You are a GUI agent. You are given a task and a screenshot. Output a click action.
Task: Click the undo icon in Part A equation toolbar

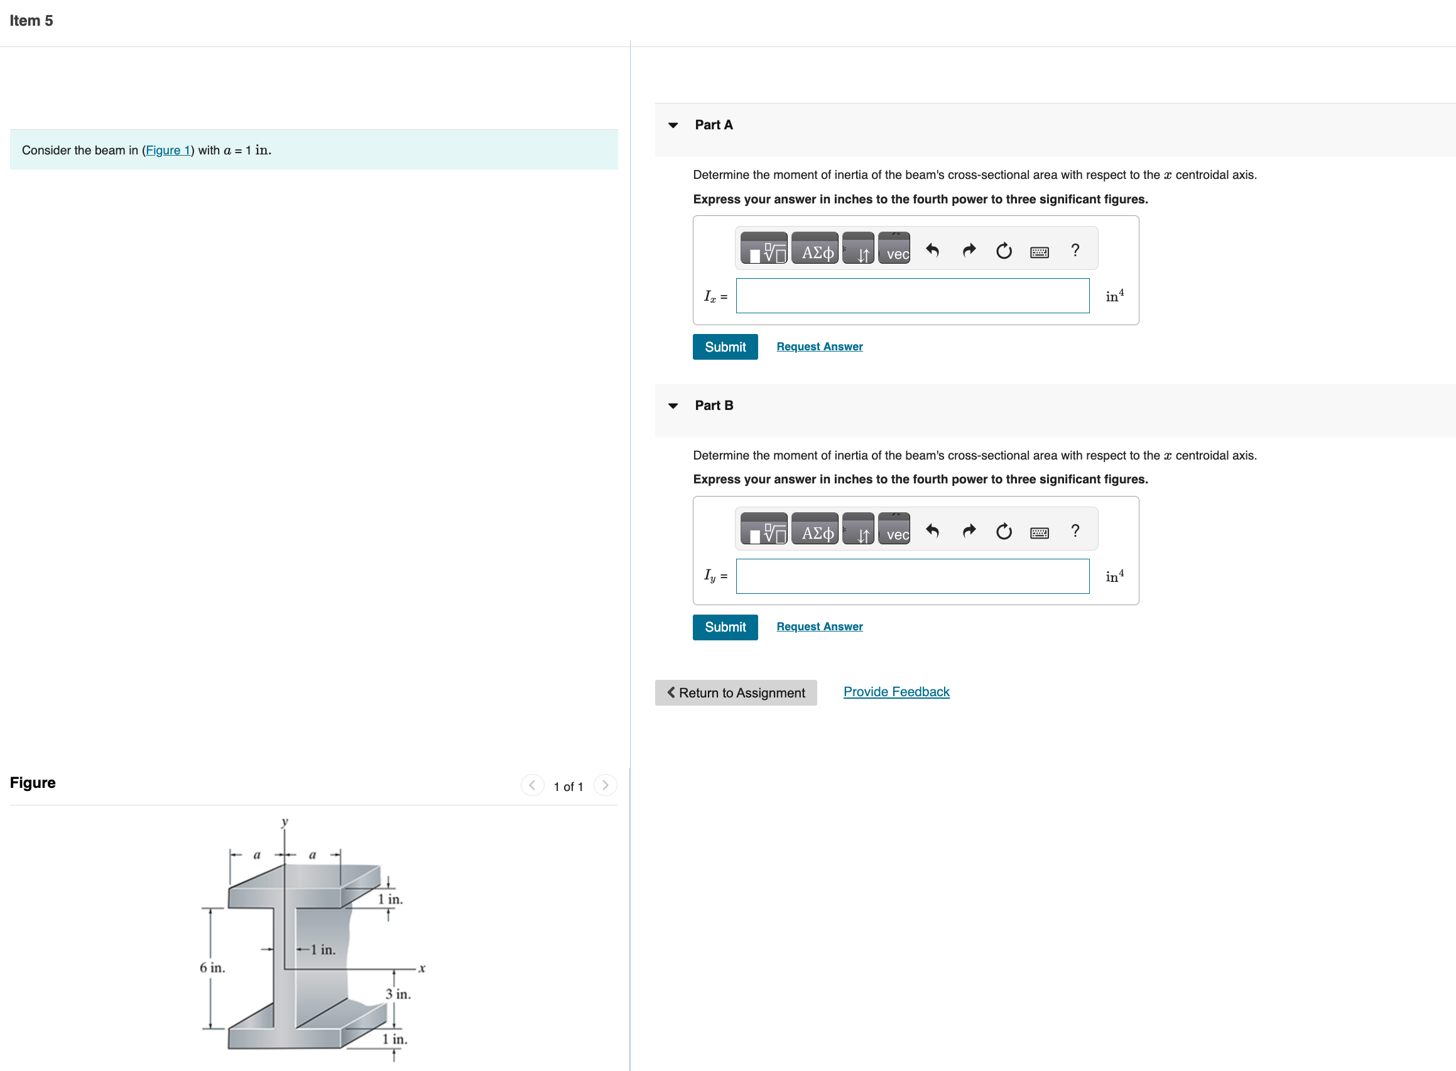933,250
